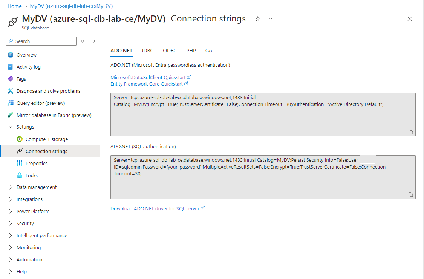Click the sidebar Search field
424x279 pixels.
point(41,41)
